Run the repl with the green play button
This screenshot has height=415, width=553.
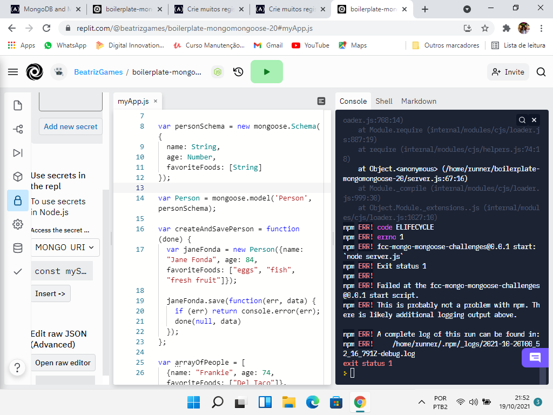click(x=267, y=71)
